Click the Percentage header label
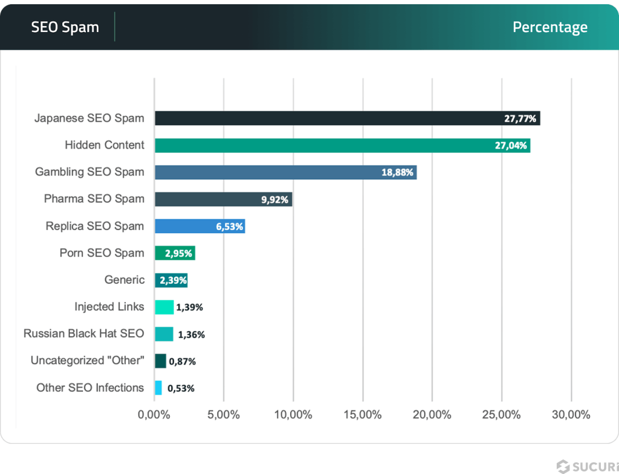619x474 pixels. [549, 27]
